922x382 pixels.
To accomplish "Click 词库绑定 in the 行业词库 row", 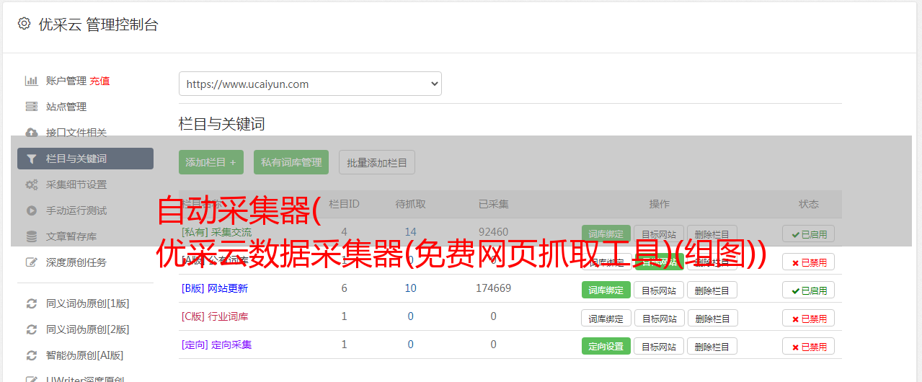I will 606,318.
